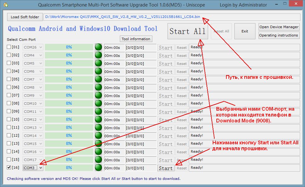305x187 pixels.
Task: Open the COM10 port dropdown
Action: pyautogui.click(x=33, y=104)
